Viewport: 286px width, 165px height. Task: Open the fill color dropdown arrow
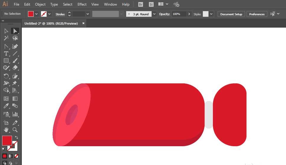(37, 14)
